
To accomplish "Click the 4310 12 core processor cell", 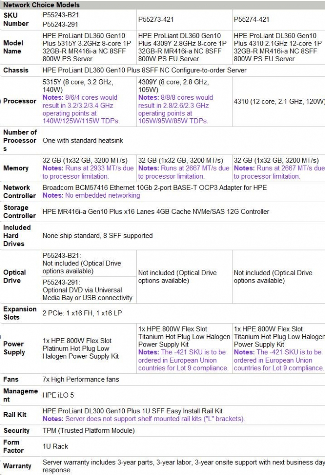I will point(279,101).
